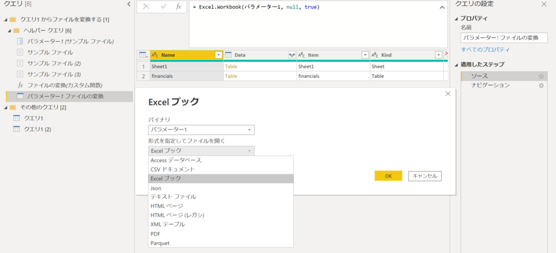Close the Excel ブック dialog

448,93
